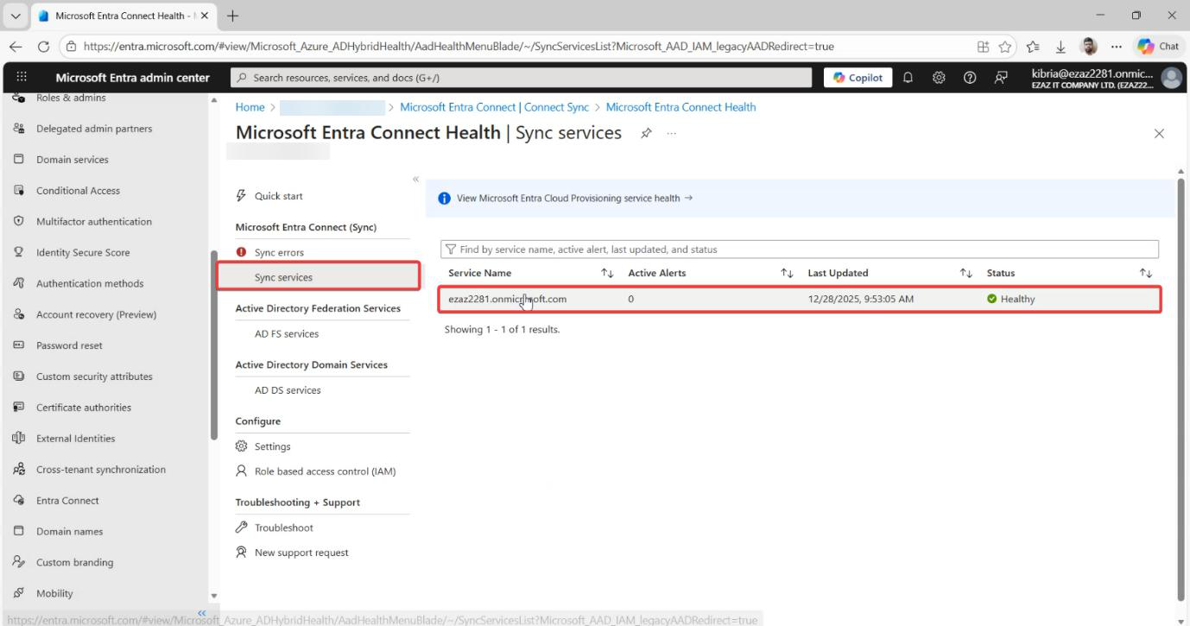Close the Connect Health blade
1190x626 pixels.
pos(1159,133)
